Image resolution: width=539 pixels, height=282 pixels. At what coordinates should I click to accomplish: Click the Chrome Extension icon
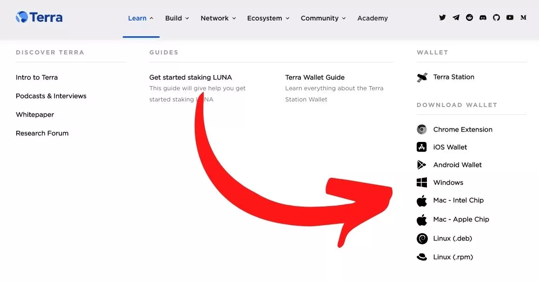[422, 129]
